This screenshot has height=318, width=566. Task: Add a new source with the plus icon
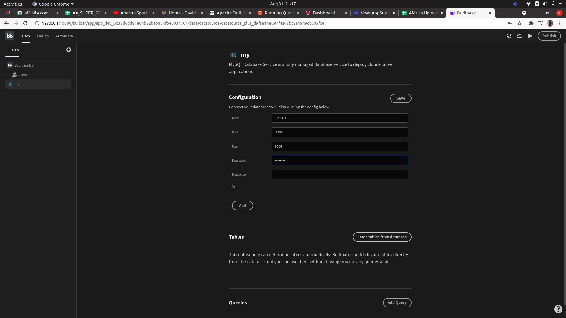(69, 50)
